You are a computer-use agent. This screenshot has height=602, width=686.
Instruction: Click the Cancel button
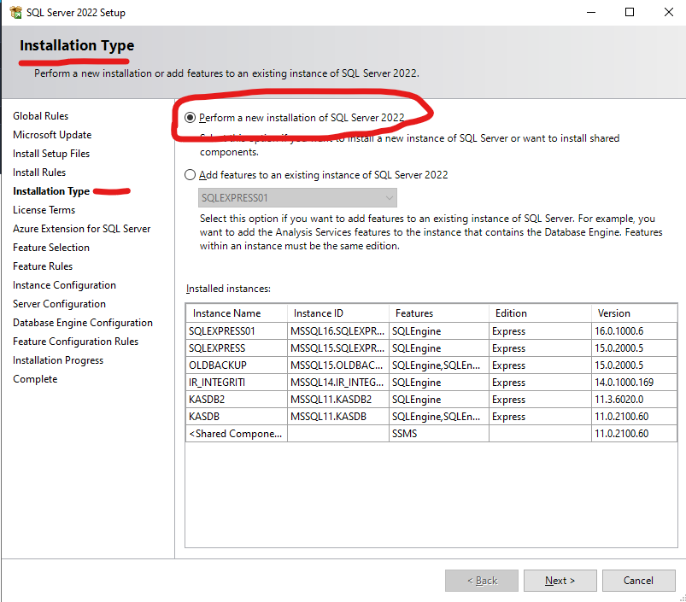638,581
